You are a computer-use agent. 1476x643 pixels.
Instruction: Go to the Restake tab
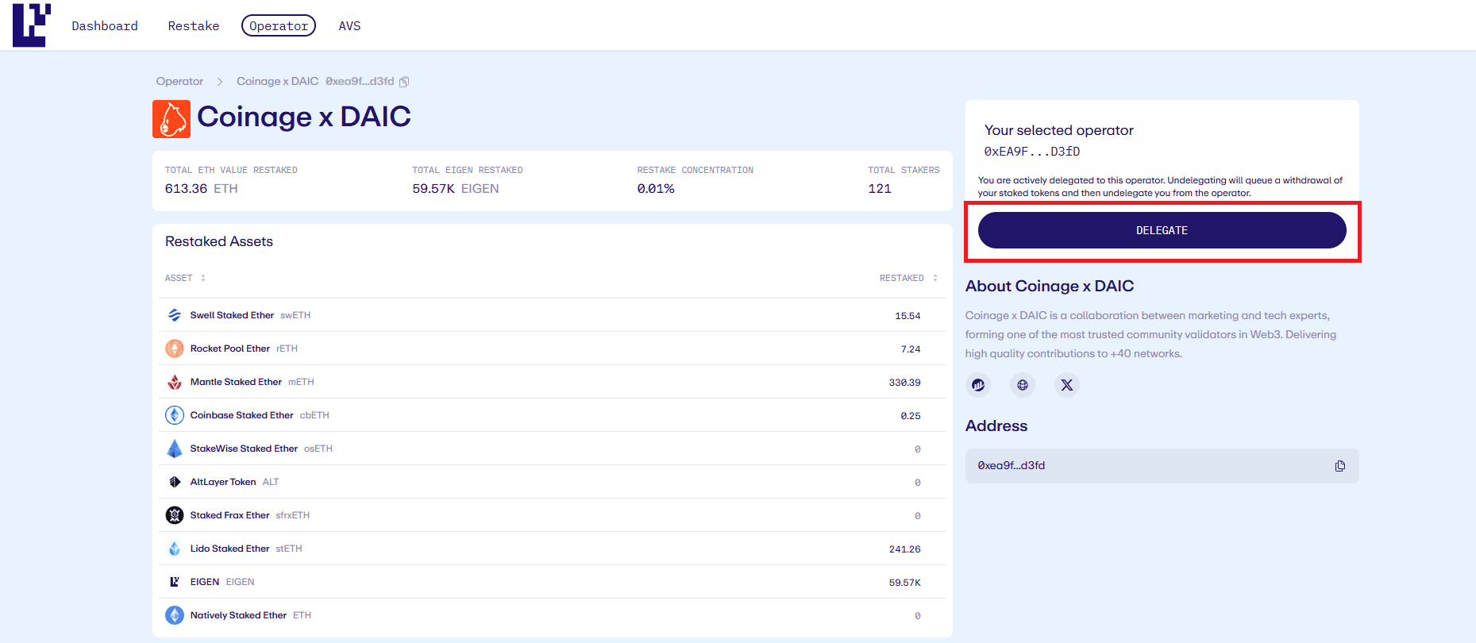(x=193, y=26)
